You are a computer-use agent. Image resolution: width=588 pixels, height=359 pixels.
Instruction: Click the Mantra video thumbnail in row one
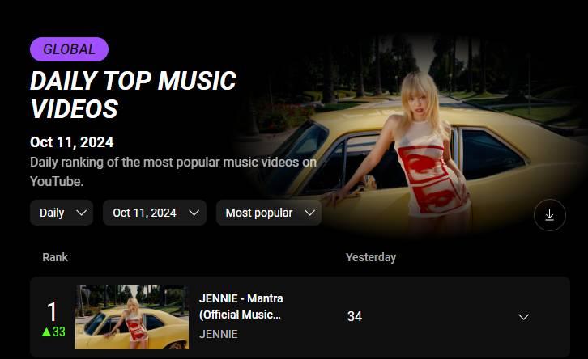pos(132,317)
